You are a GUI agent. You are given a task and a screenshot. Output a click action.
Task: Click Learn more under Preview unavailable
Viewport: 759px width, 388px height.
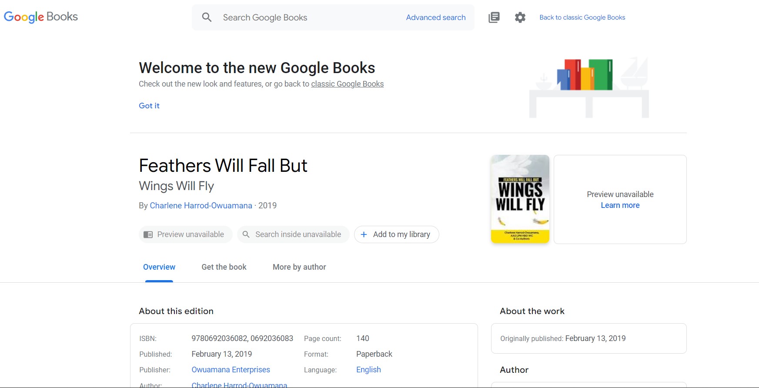(x=620, y=205)
